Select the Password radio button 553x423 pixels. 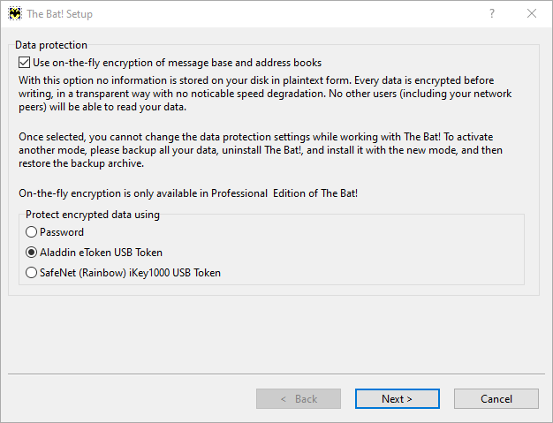(x=31, y=232)
